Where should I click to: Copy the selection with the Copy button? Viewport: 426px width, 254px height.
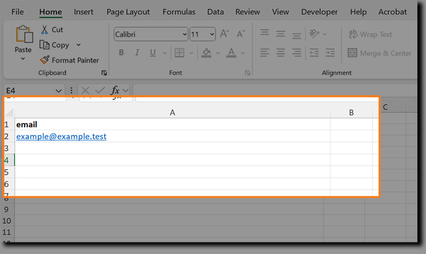55,45
